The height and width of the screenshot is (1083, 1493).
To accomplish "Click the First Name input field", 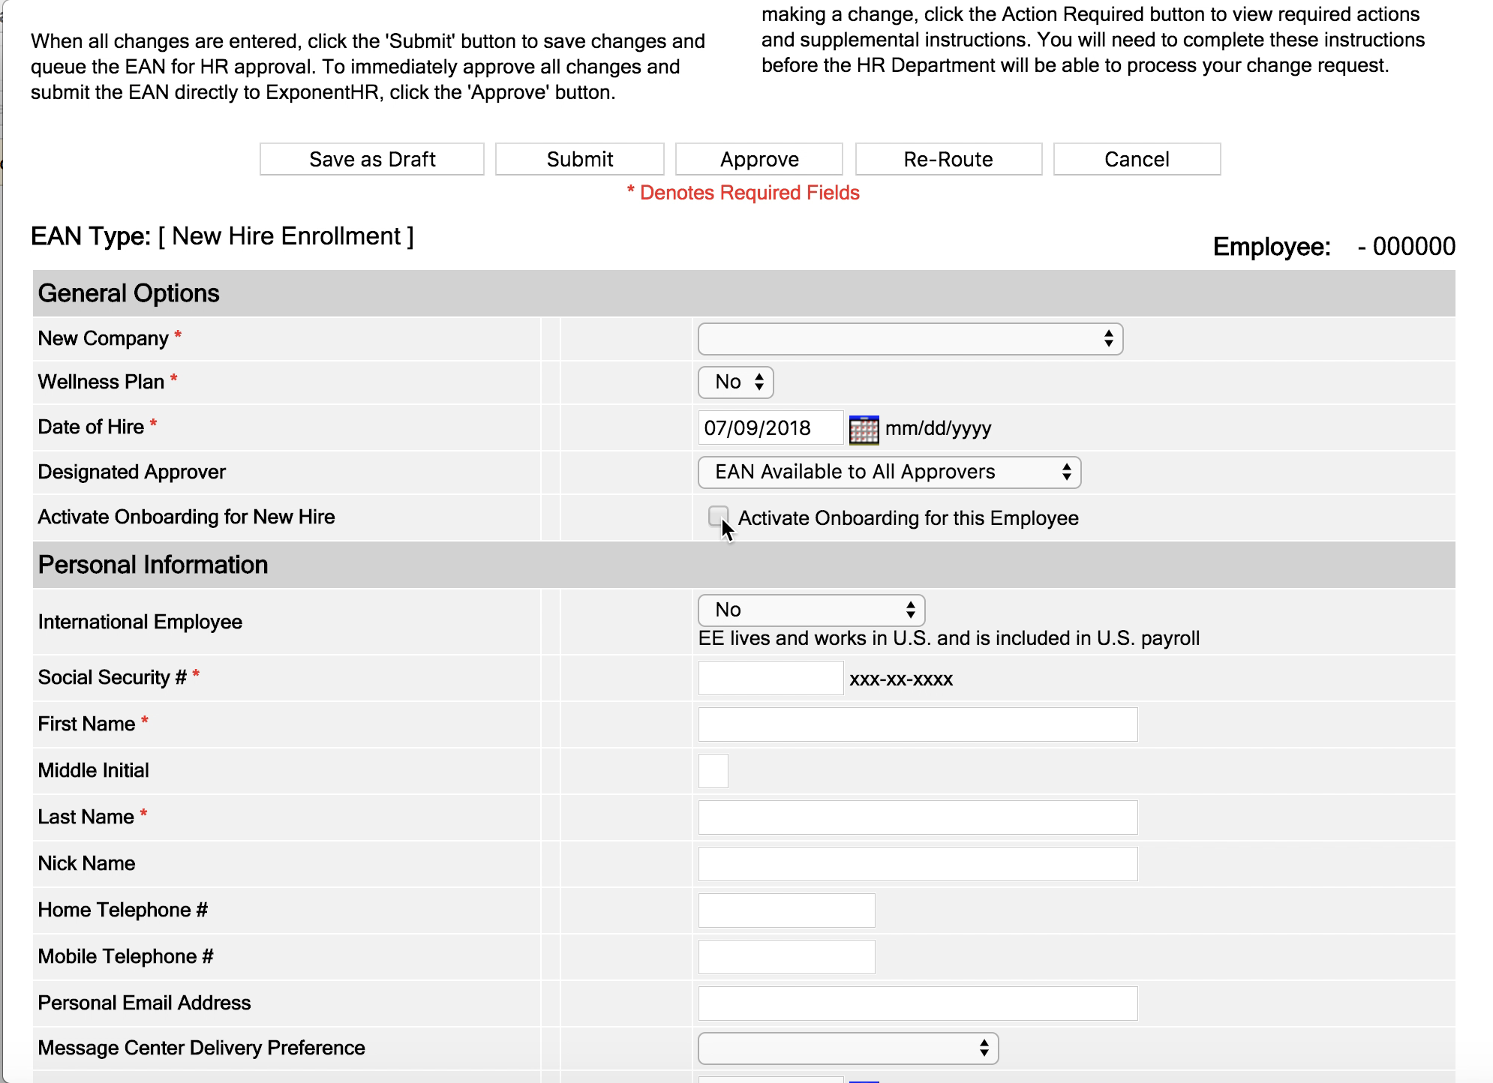I will [x=917, y=724].
